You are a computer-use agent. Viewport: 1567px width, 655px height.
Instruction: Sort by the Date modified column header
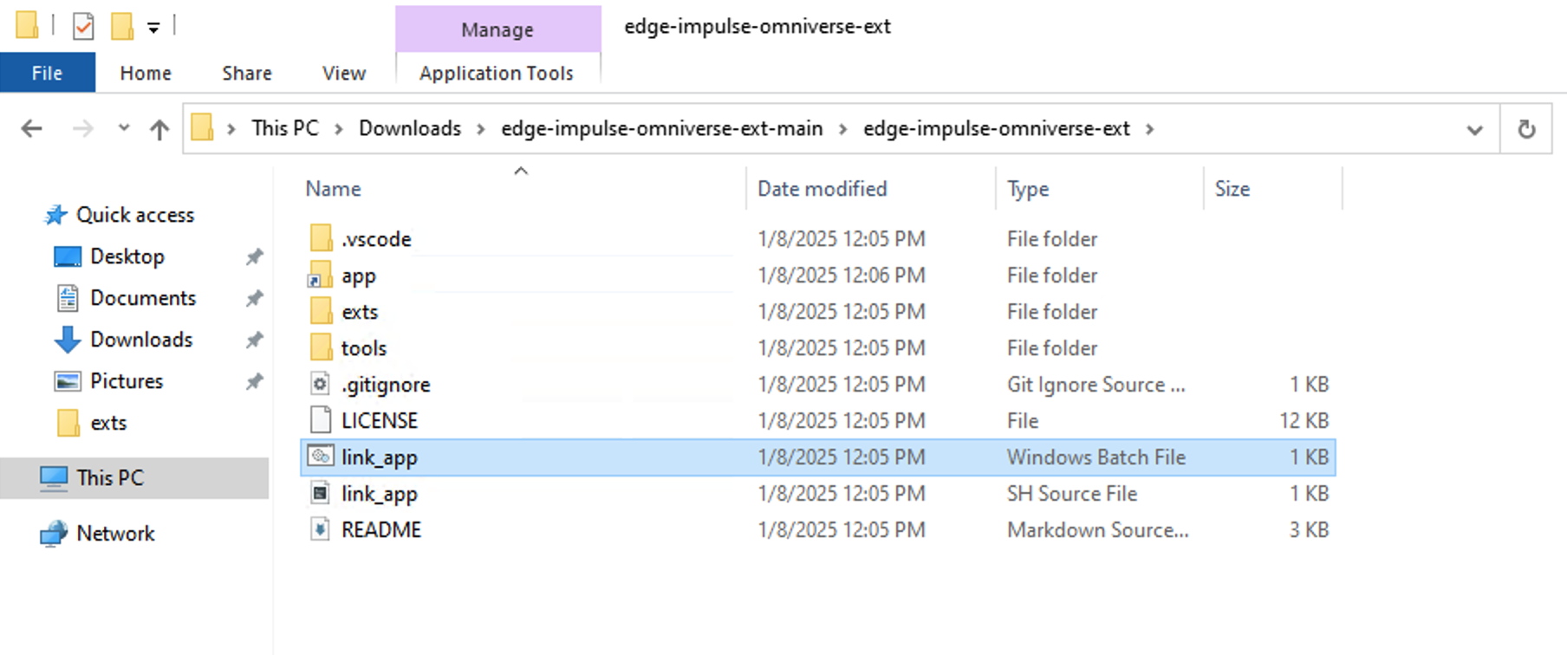[823, 189]
